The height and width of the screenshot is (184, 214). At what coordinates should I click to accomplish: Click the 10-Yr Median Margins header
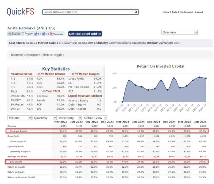[x=85, y=74]
